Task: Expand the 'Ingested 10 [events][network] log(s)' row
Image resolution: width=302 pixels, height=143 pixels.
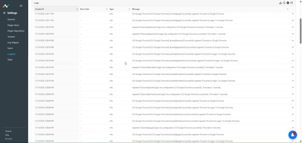Action: 293,27
